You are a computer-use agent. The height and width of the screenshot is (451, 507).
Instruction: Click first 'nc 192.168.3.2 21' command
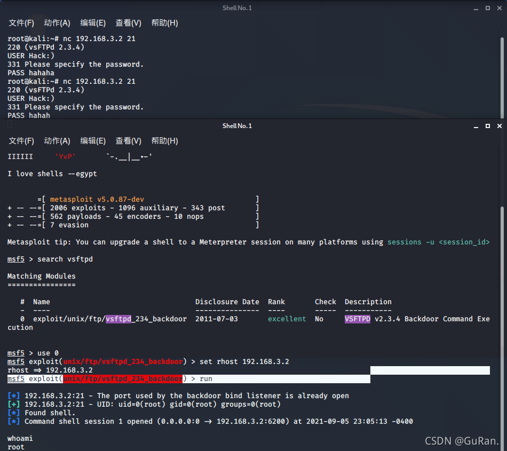coord(99,39)
